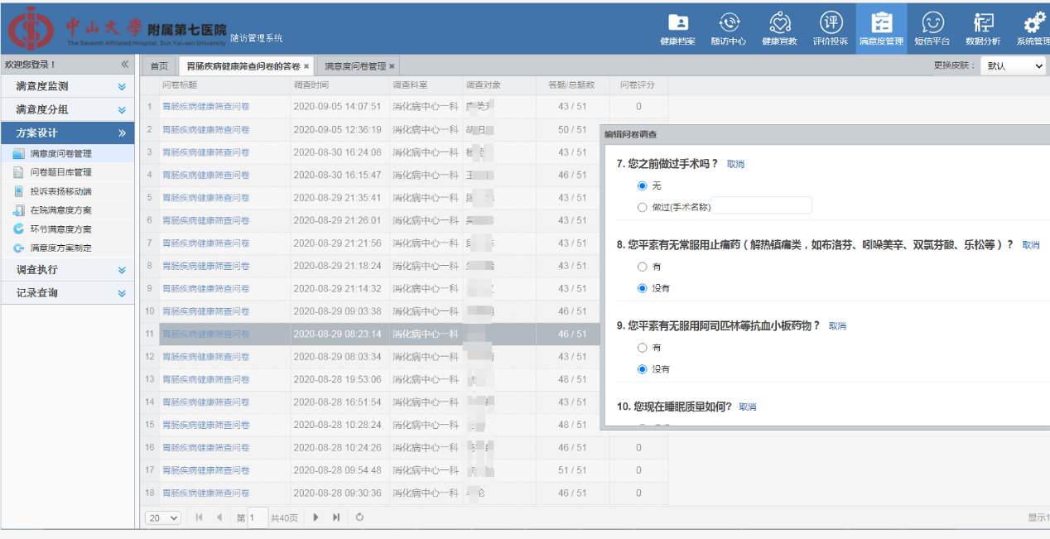
Task: Collapse the left sidebar with the double-arrow icon
Action: [x=125, y=65]
